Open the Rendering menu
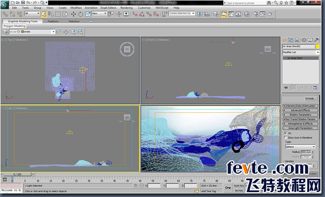 pos(126,8)
